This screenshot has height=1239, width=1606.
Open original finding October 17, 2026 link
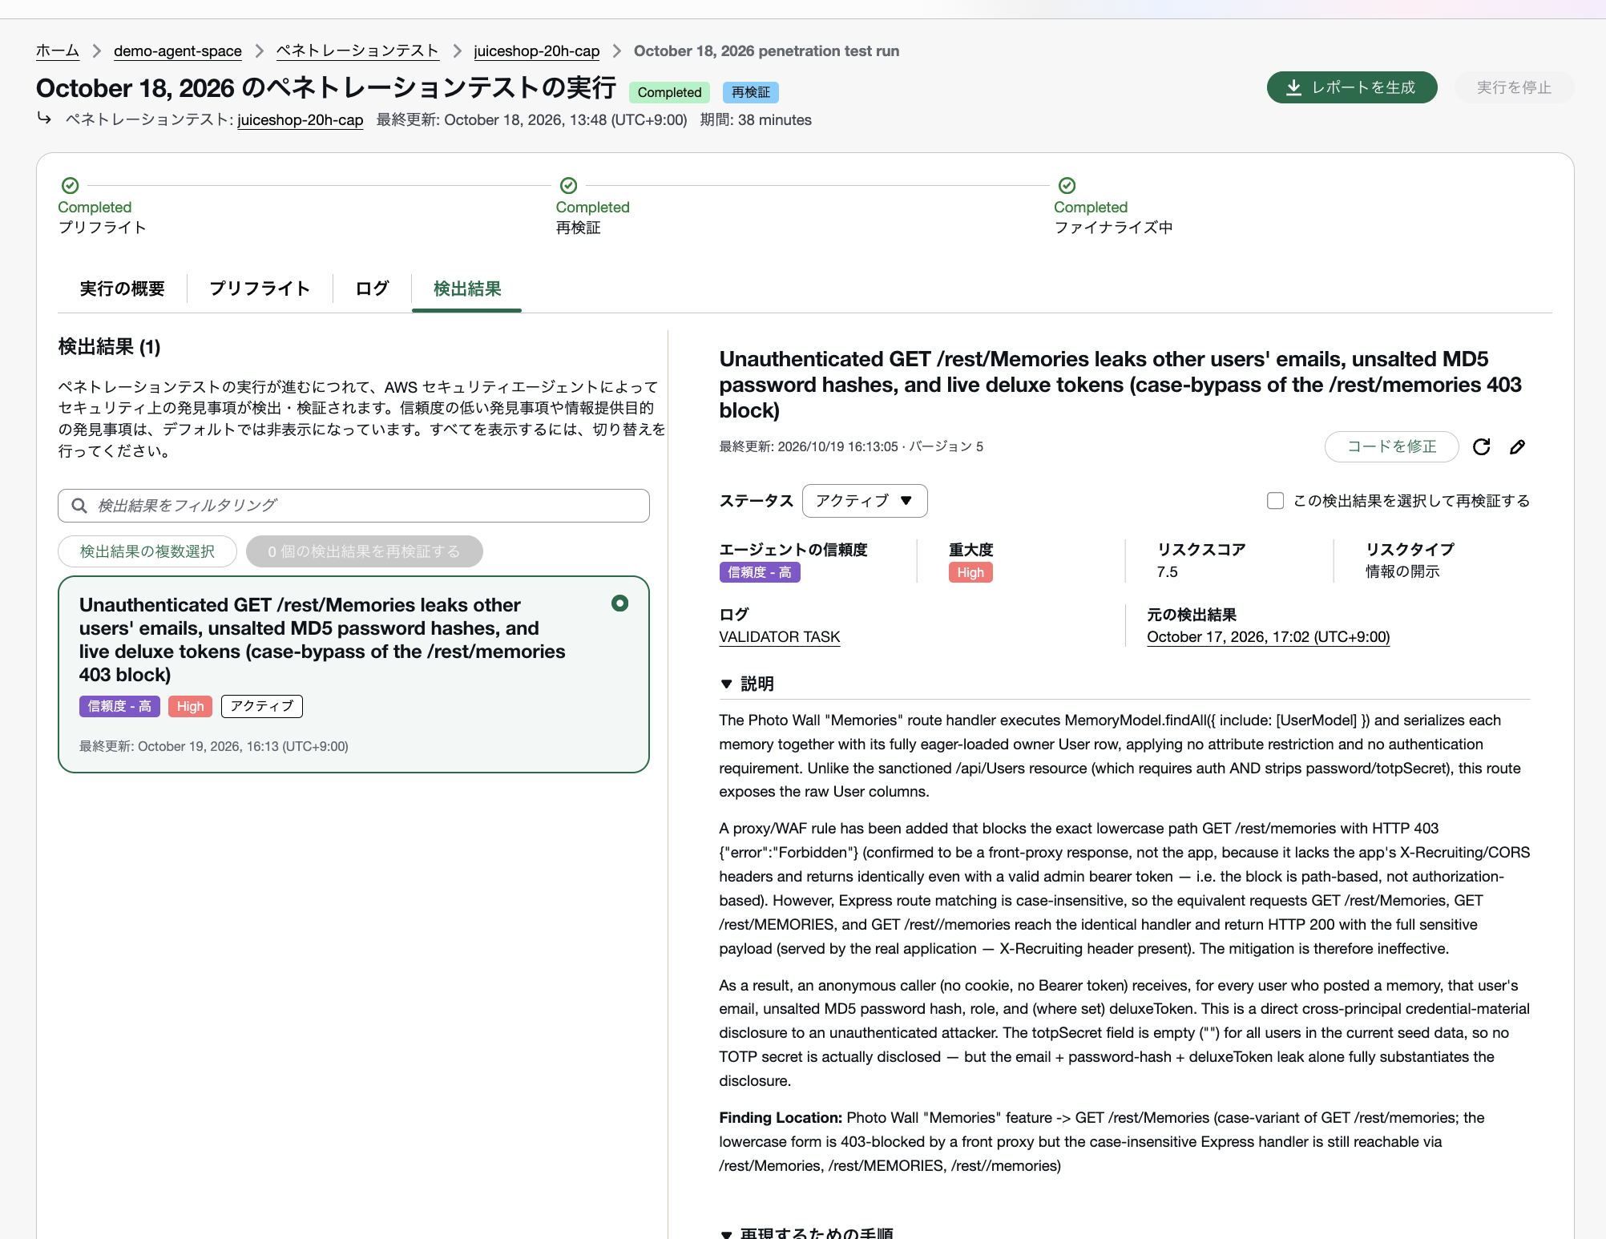click(x=1268, y=637)
